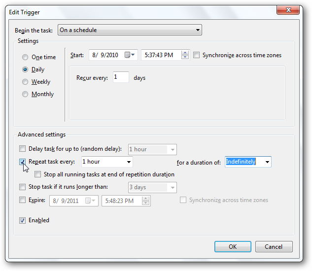This screenshot has width=312, height=271.
Task: Confirm the trigger with OK
Action: point(233,247)
